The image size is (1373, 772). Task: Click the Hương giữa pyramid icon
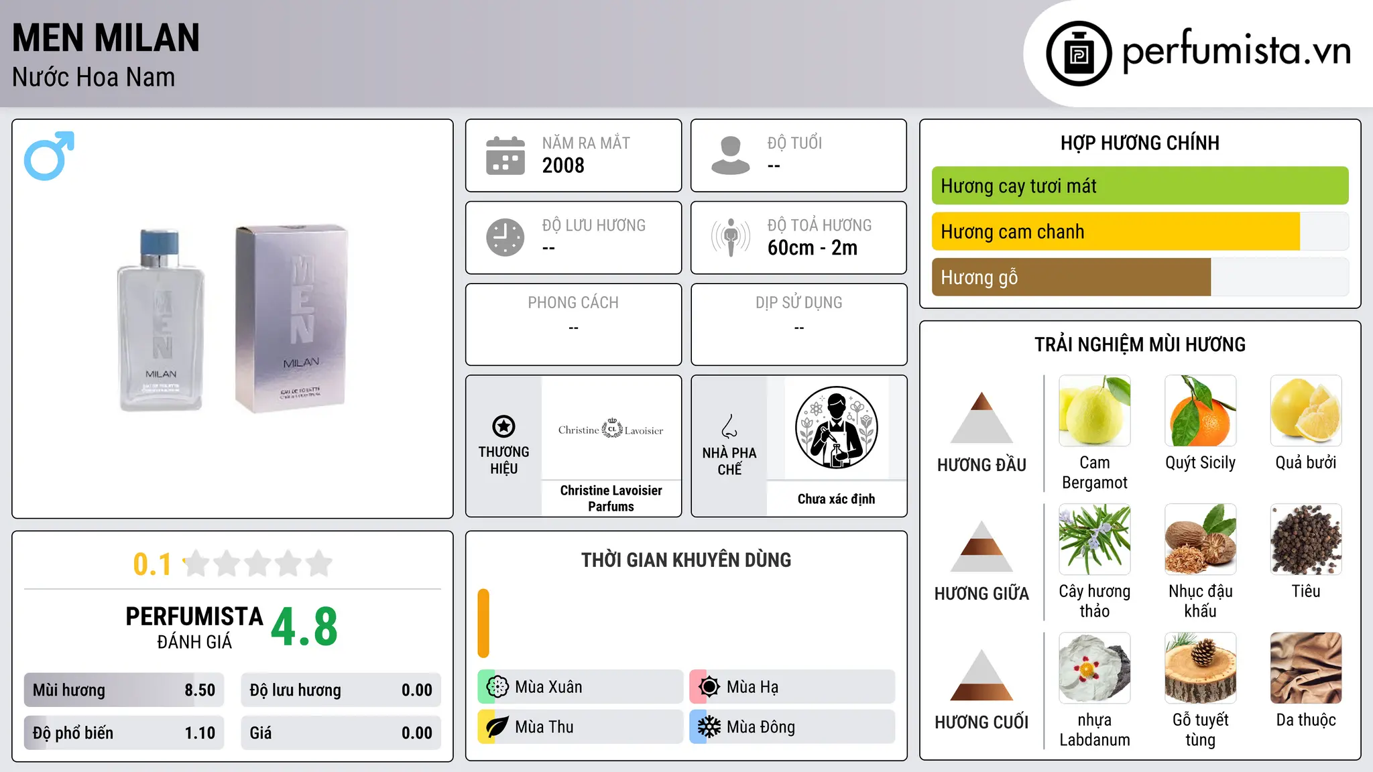[x=981, y=546]
